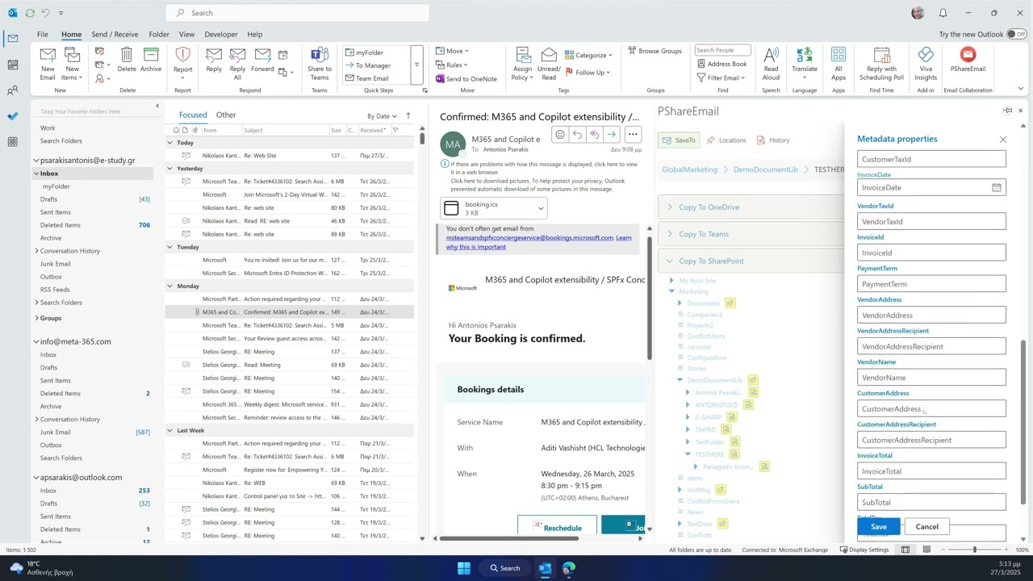Click Share to Teams in the ribbon

coord(320,63)
